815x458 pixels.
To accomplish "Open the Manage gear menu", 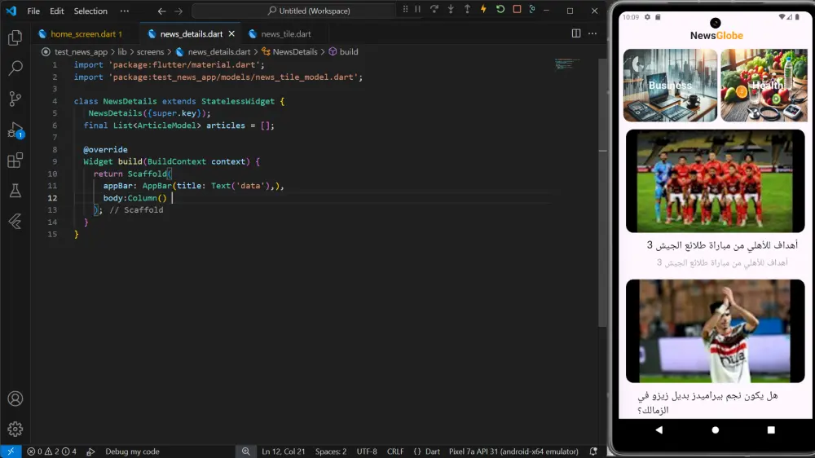I will click(x=15, y=429).
